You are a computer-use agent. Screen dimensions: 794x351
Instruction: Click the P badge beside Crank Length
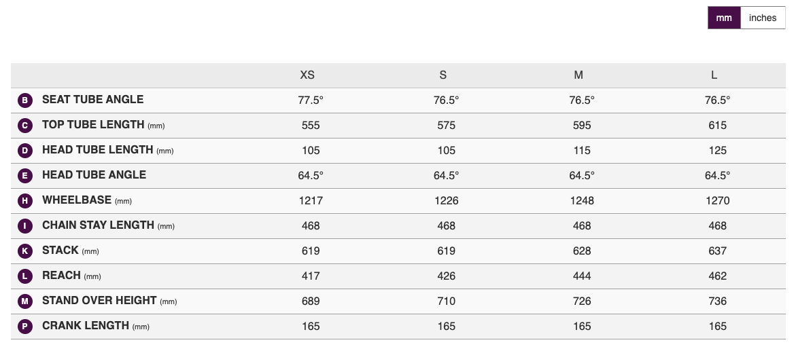tap(24, 327)
